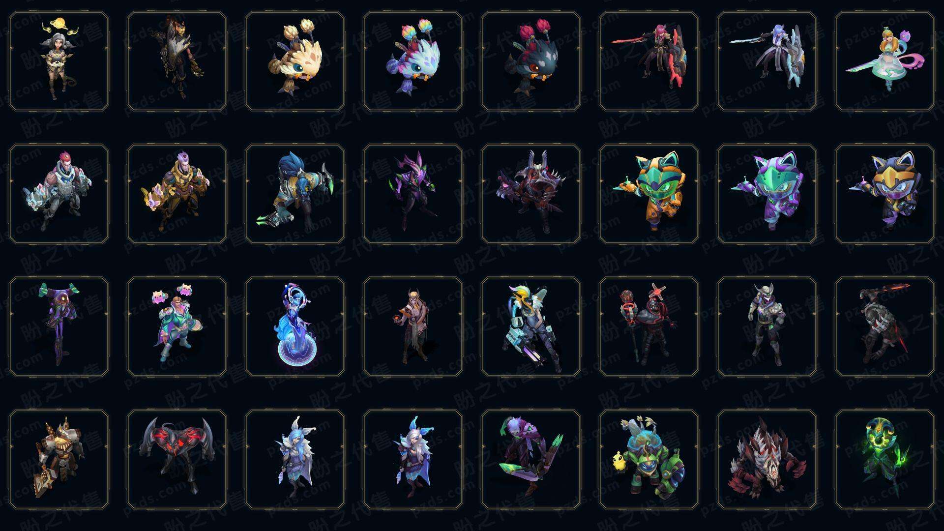
Task: Select the red and white spiky beast
Action: [767, 459]
